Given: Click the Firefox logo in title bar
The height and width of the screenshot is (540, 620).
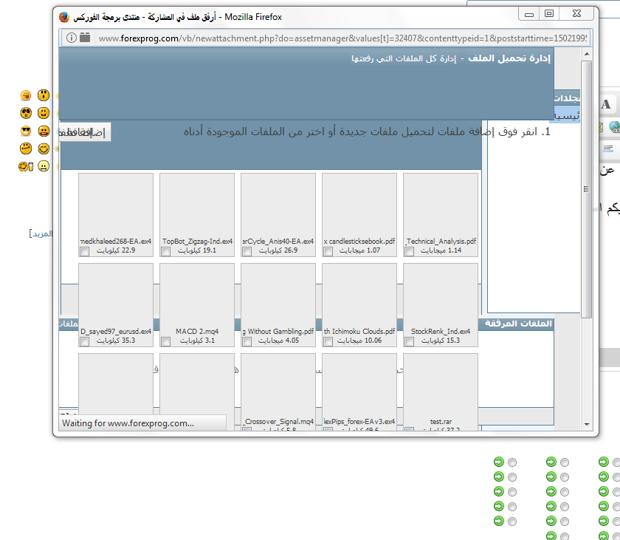Looking at the screenshot, I should pyautogui.click(x=64, y=16).
